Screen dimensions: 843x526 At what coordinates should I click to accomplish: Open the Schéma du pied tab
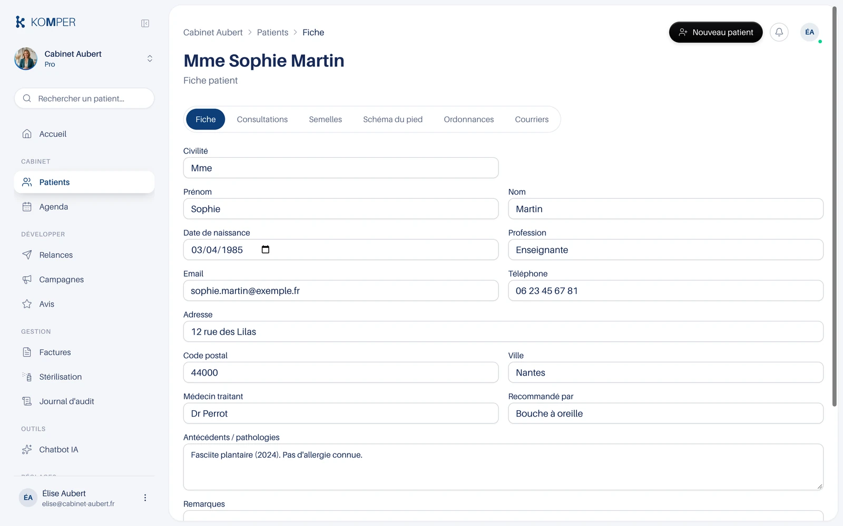tap(393, 119)
